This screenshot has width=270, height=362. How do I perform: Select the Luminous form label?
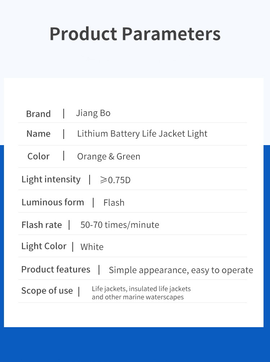[53, 202]
